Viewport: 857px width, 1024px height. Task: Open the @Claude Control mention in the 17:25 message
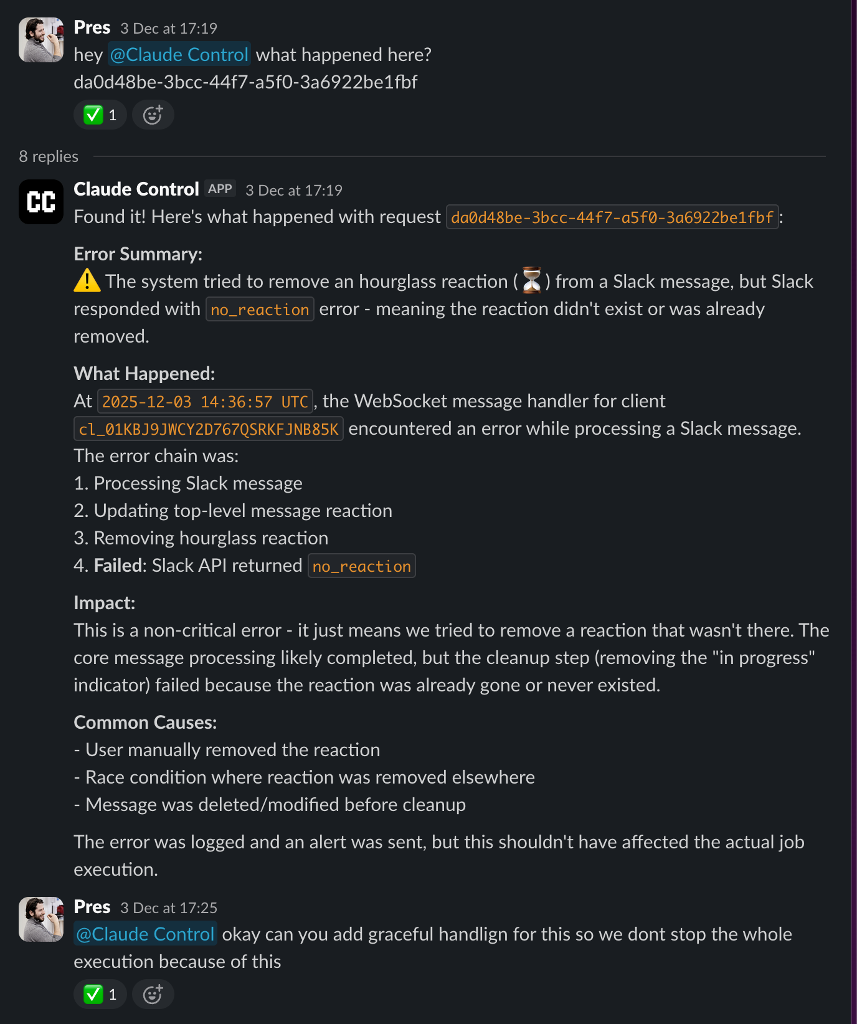coord(144,934)
